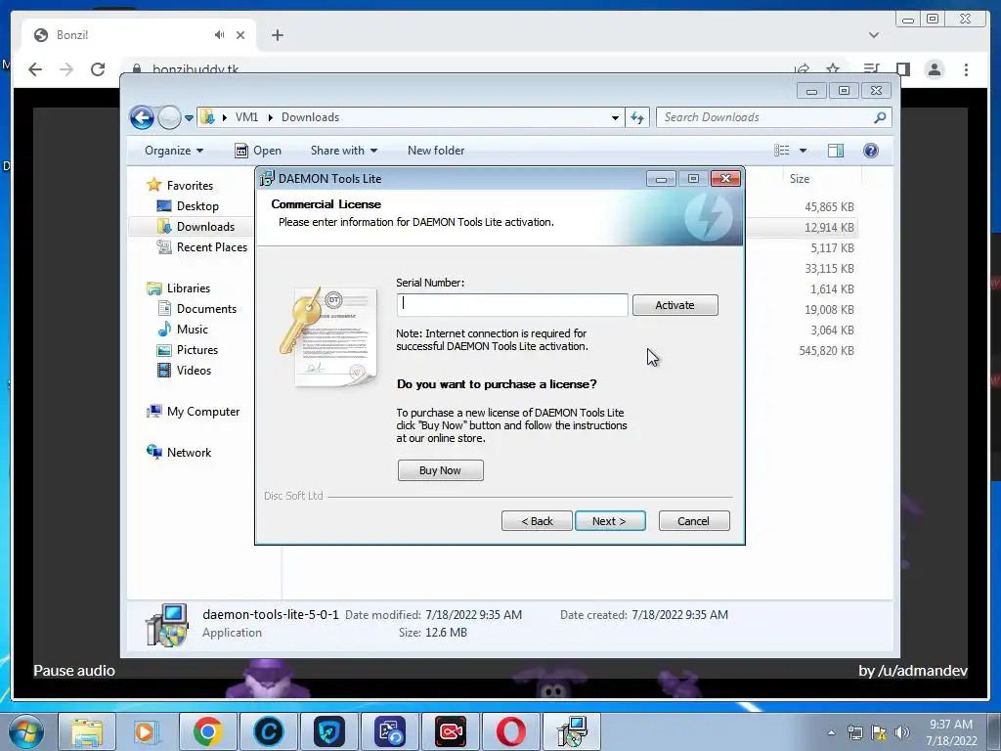Click Open in Explorer toolbar

point(258,151)
